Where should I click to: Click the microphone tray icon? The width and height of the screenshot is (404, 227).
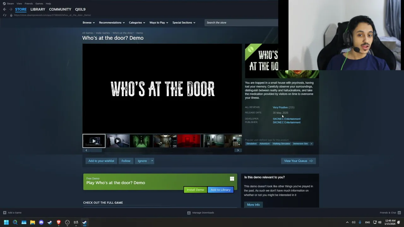360,222
